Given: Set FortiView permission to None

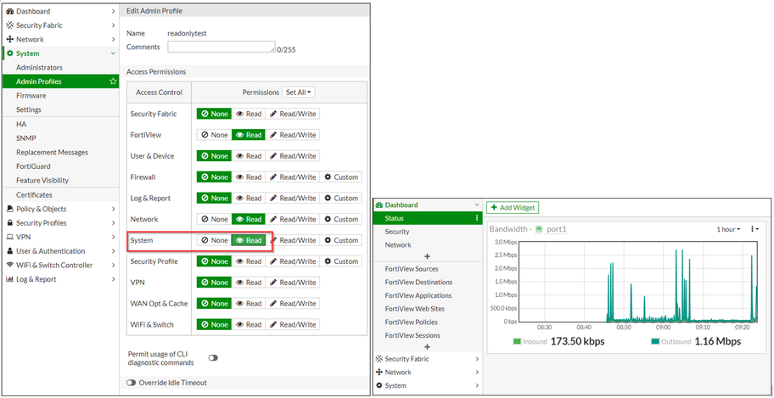Looking at the screenshot, I should pos(214,135).
